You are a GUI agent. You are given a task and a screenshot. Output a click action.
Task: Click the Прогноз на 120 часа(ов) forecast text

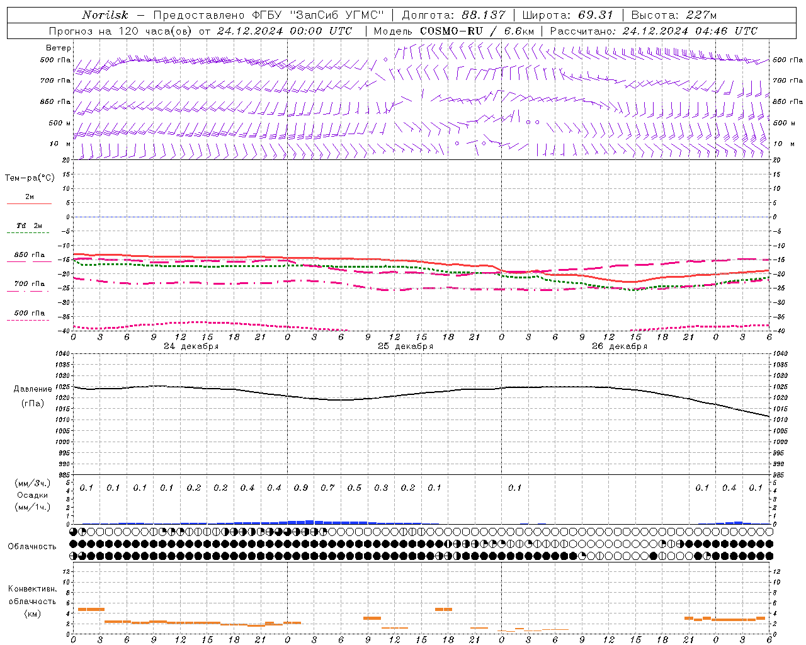click(123, 31)
